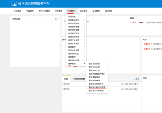Switch to the 其他角色消息 tab
The height and width of the screenshot is (113, 162).
[x=79, y=79]
